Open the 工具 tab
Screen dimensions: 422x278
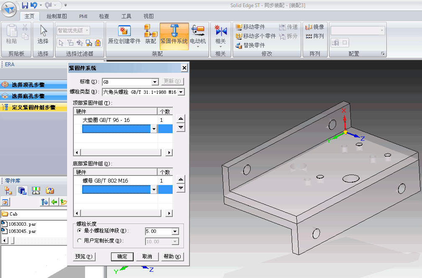click(x=126, y=16)
